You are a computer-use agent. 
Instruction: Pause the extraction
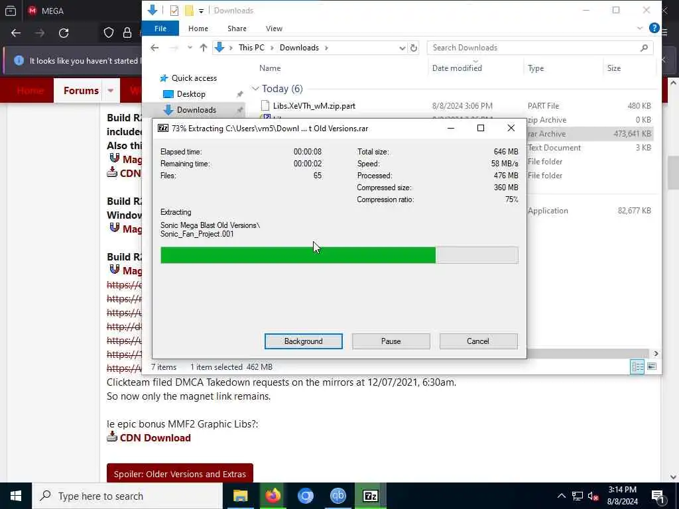click(x=391, y=341)
